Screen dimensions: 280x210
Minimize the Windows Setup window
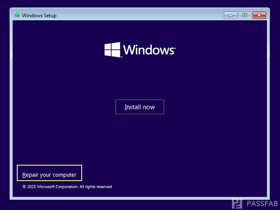pyautogui.click(x=231, y=15)
